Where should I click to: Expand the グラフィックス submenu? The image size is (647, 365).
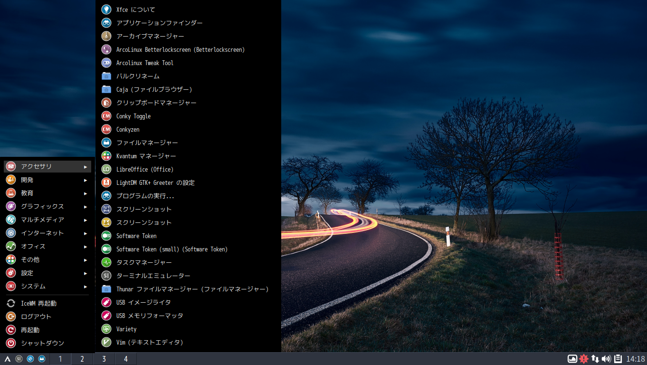point(48,206)
